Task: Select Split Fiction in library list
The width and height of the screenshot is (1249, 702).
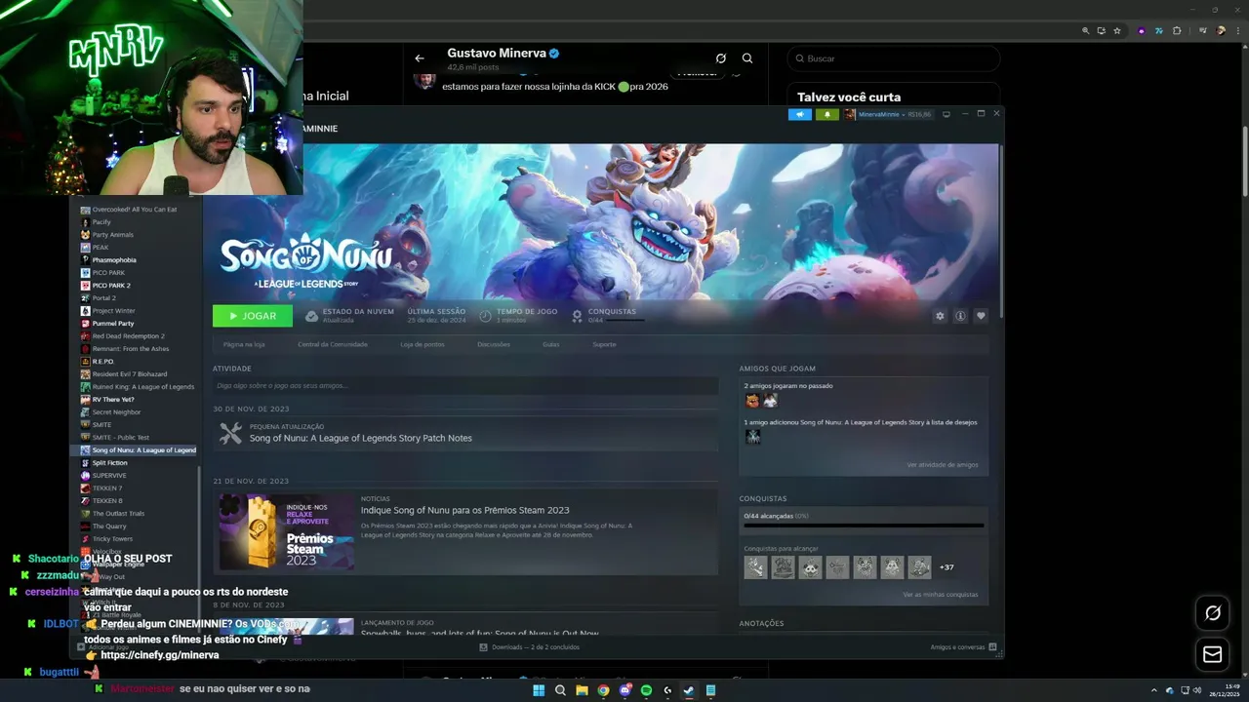Action: [x=109, y=463]
